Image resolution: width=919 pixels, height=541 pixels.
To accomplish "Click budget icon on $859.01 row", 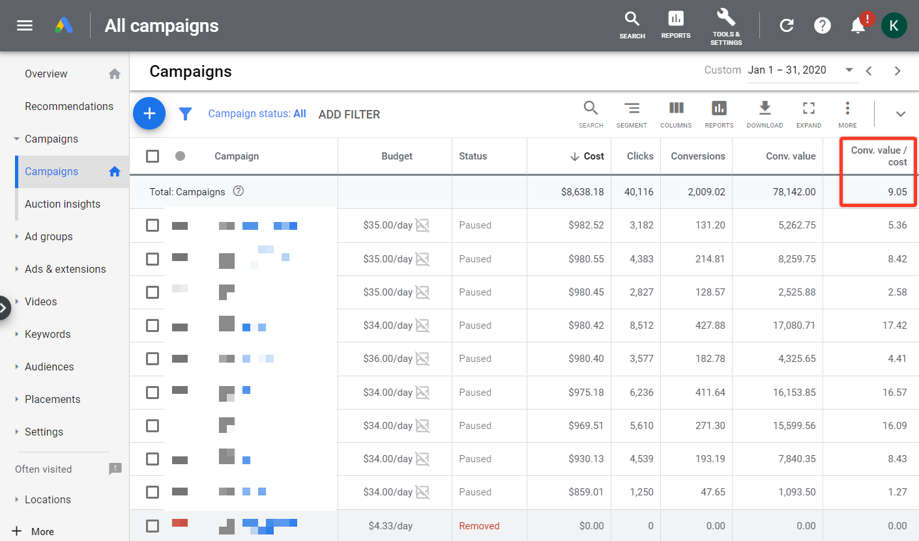I will [x=422, y=492].
